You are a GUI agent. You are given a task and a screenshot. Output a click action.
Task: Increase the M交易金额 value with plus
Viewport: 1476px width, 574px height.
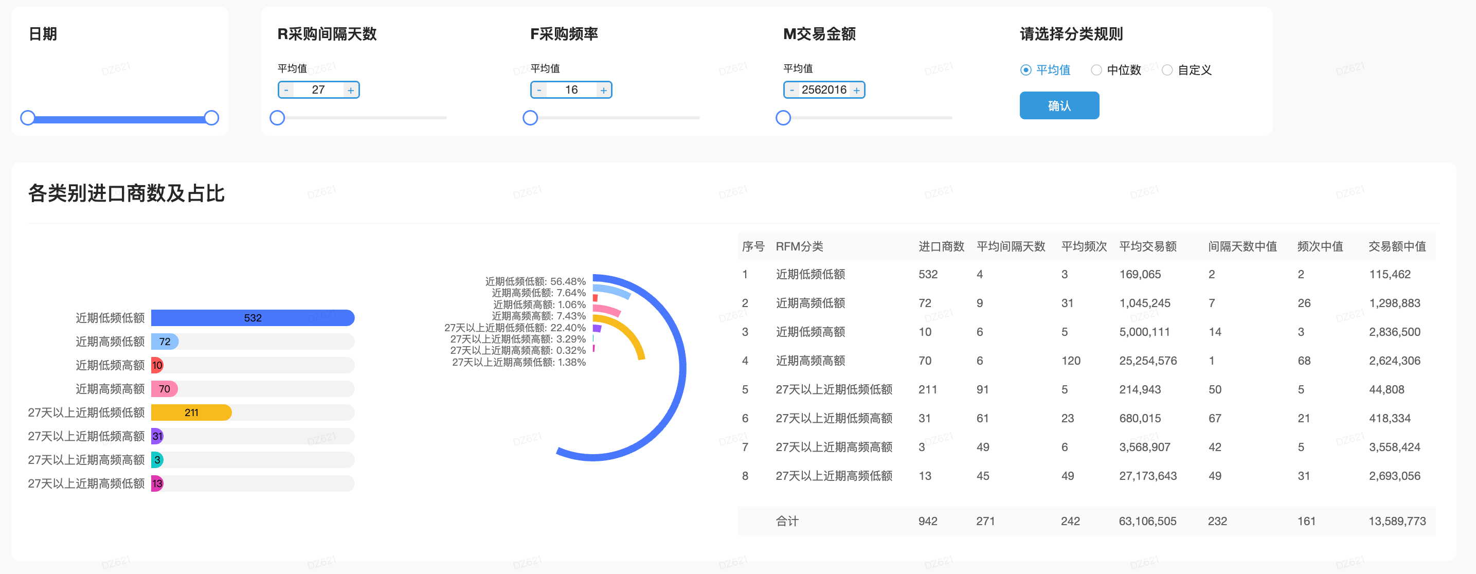point(856,90)
